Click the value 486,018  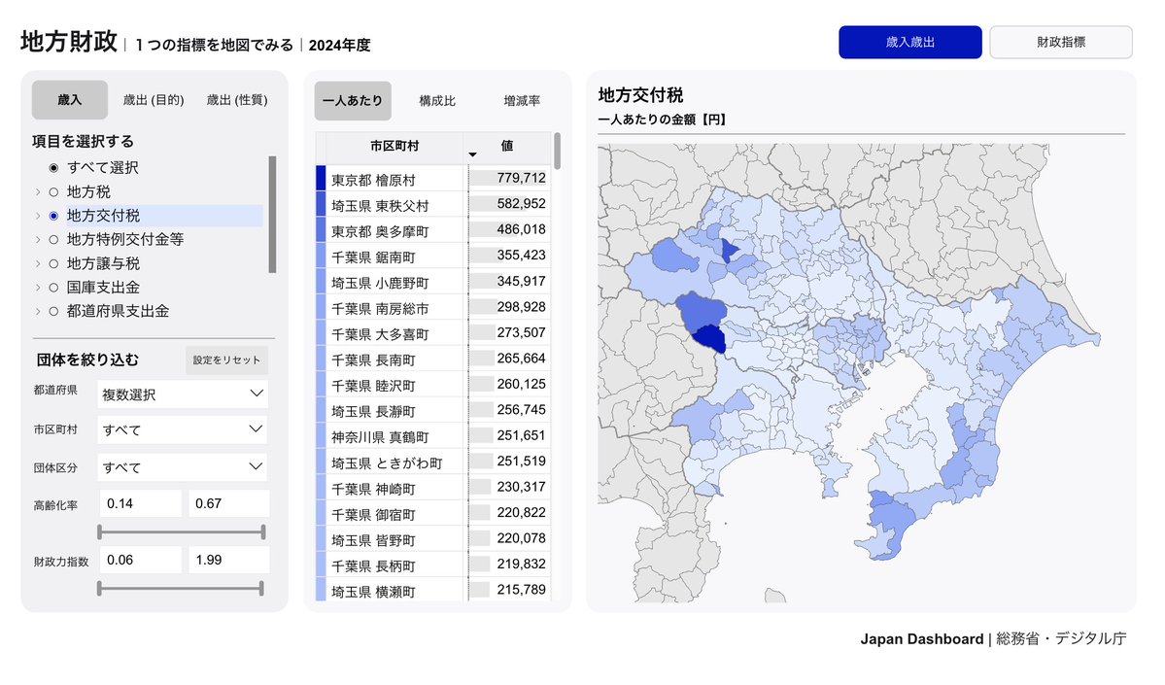point(521,229)
